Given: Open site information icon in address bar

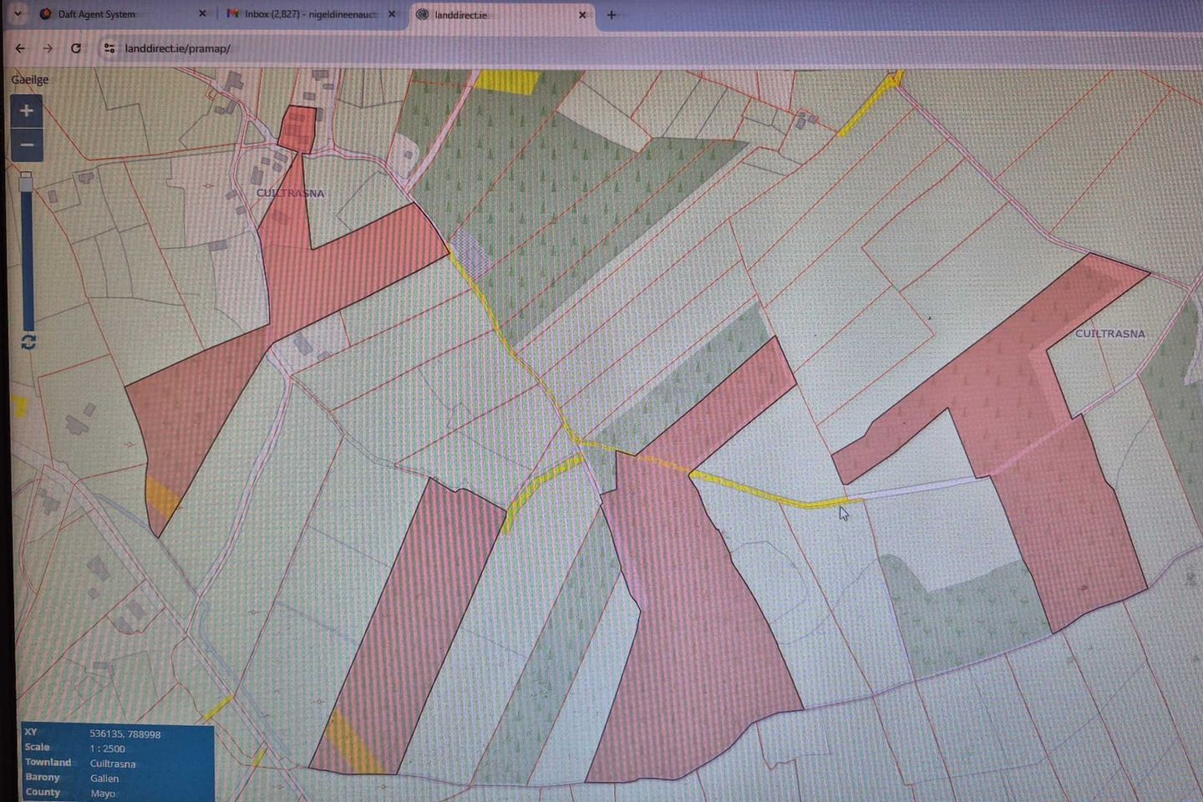Looking at the screenshot, I should [109, 48].
